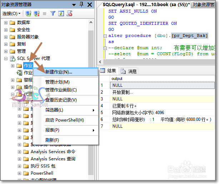Click the PowerShell folder icon
Viewport: 219px width, 184px height.
tap(26, 173)
